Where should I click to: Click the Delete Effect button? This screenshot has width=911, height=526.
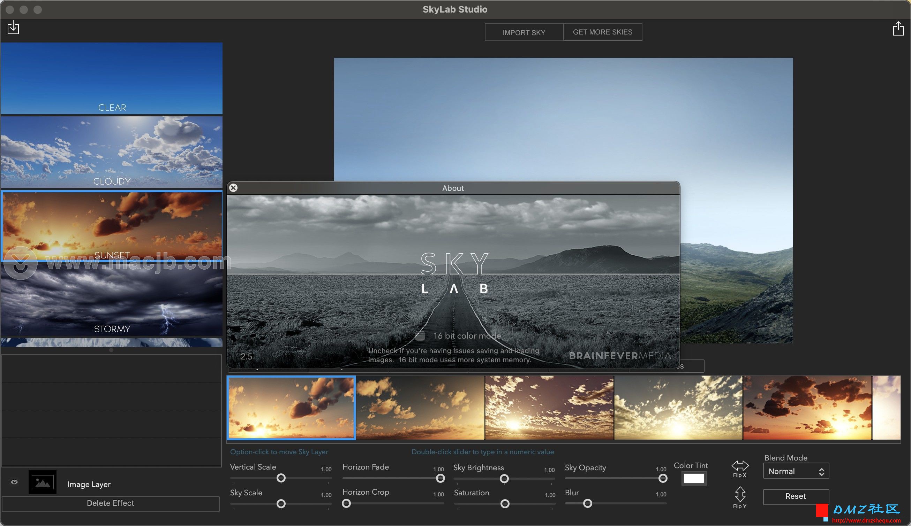[x=111, y=503]
